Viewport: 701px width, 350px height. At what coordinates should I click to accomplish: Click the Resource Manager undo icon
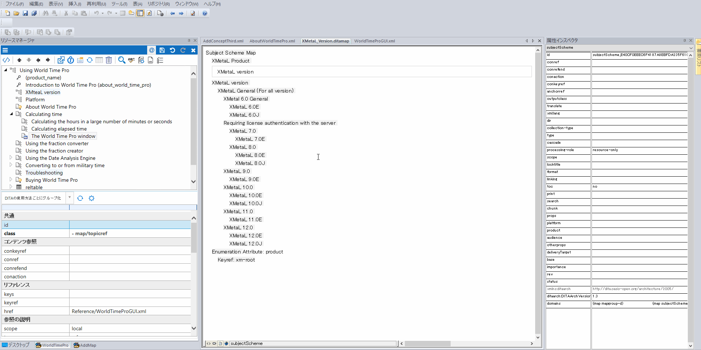click(x=172, y=50)
